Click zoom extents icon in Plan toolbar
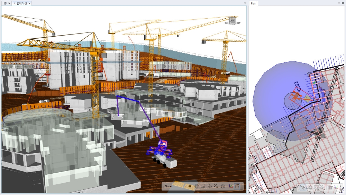Viewport: 346px width, 195px height. pyautogui.click(x=322, y=187)
